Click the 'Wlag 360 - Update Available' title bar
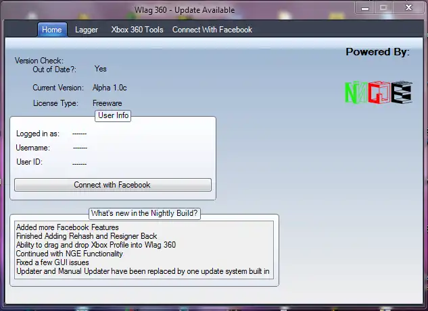This screenshot has height=311, width=428. pos(185,10)
